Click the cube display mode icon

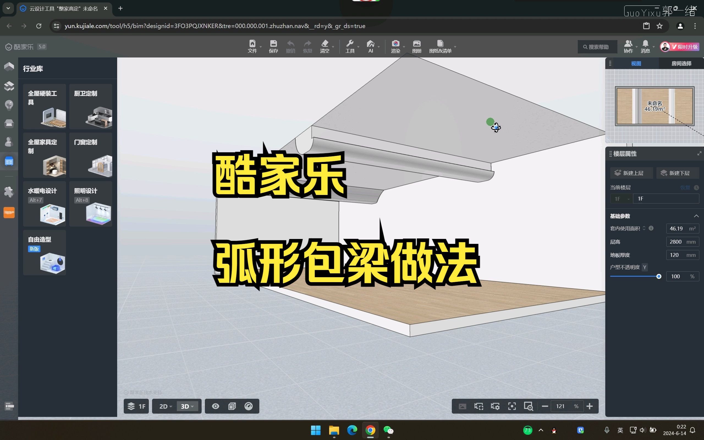tap(232, 406)
